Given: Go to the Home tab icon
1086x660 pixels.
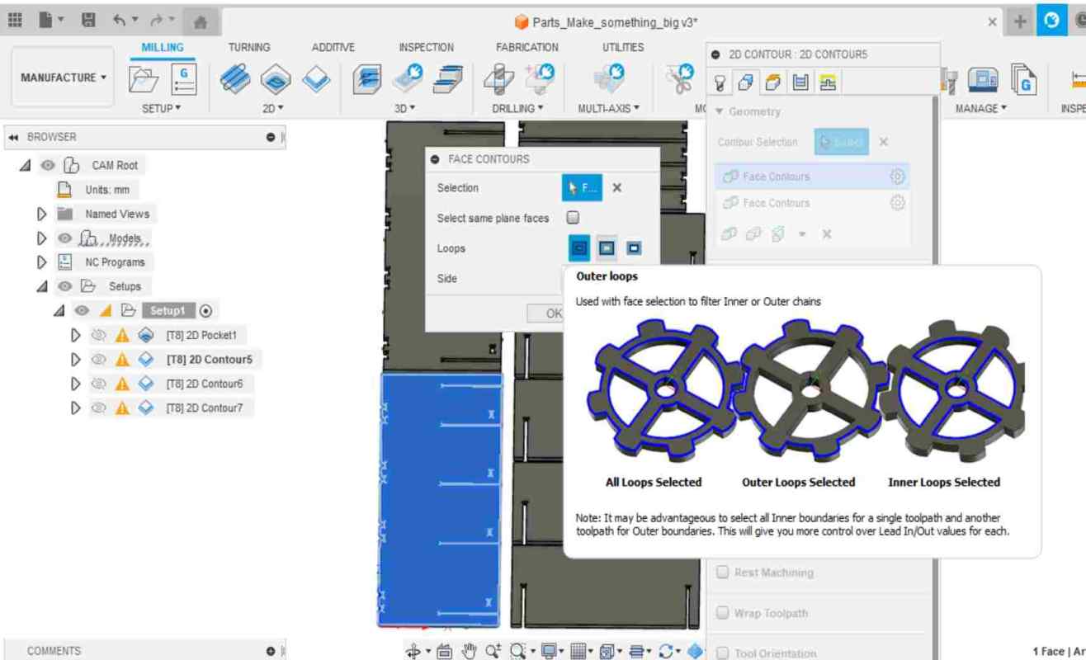Looking at the screenshot, I should 200,22.
